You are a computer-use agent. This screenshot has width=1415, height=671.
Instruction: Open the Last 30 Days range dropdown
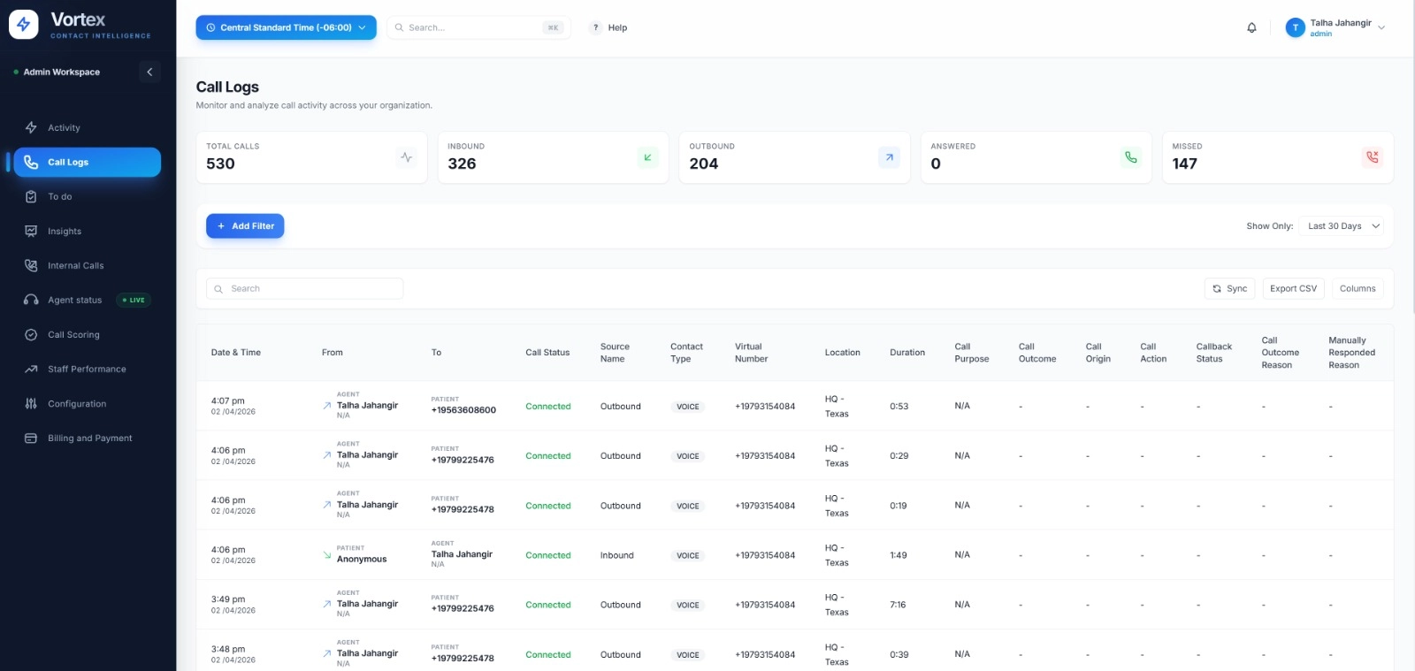click(1342, 226)
